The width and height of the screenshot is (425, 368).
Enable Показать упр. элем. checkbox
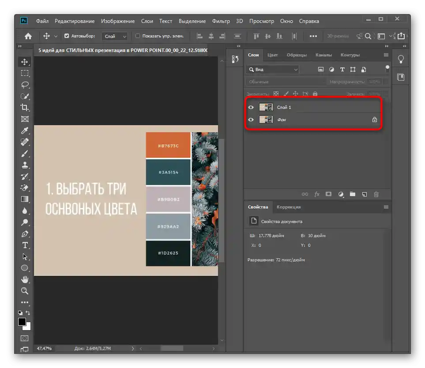coord(138,36)
